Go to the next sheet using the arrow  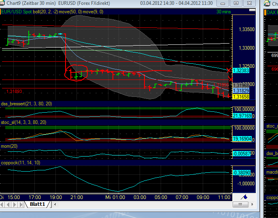(x=15, y=205)
